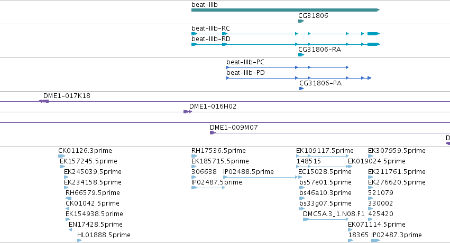The height and width of the screenshot is (243, 450).
Task: Select the beat-IIIb-RC transcript track
Action: click(286, 34)
